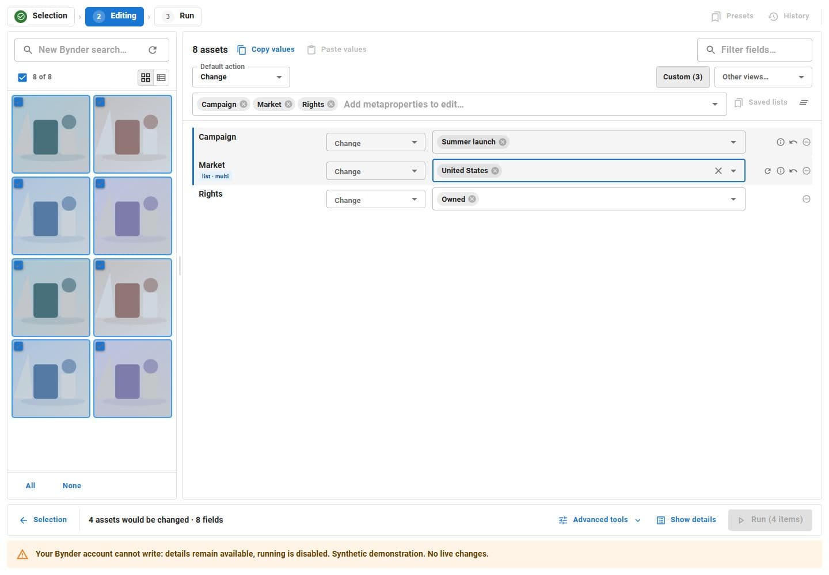Open Presets from the top bar
This screenshot has height=575, width=829.
tap(732, 16)
